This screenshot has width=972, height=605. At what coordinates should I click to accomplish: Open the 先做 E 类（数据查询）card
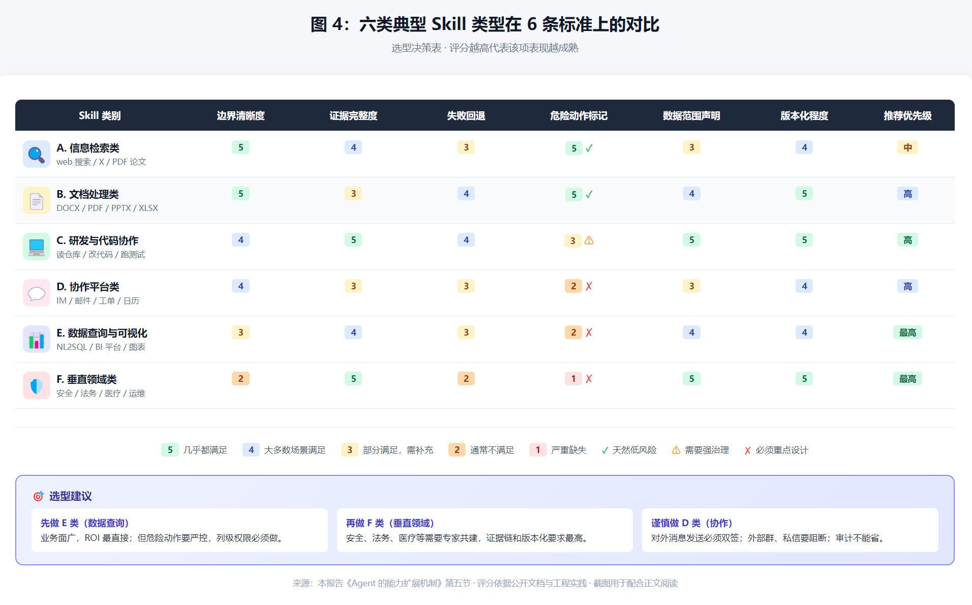(x=179, y=530)
